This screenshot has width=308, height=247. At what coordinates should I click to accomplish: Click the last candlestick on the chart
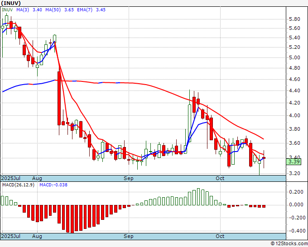click(264, 158)
